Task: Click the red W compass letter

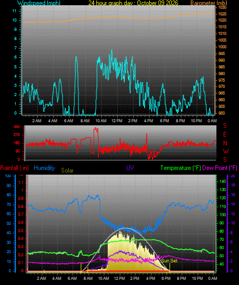Action: [x=226, y=151]
